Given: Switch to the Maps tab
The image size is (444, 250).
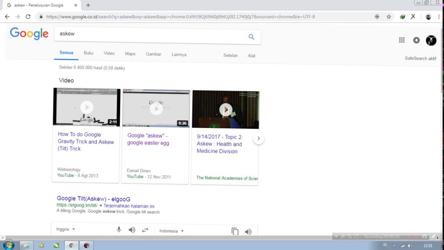Looking at the screenshot, I should pyautogui.click(x=130, y=54).
